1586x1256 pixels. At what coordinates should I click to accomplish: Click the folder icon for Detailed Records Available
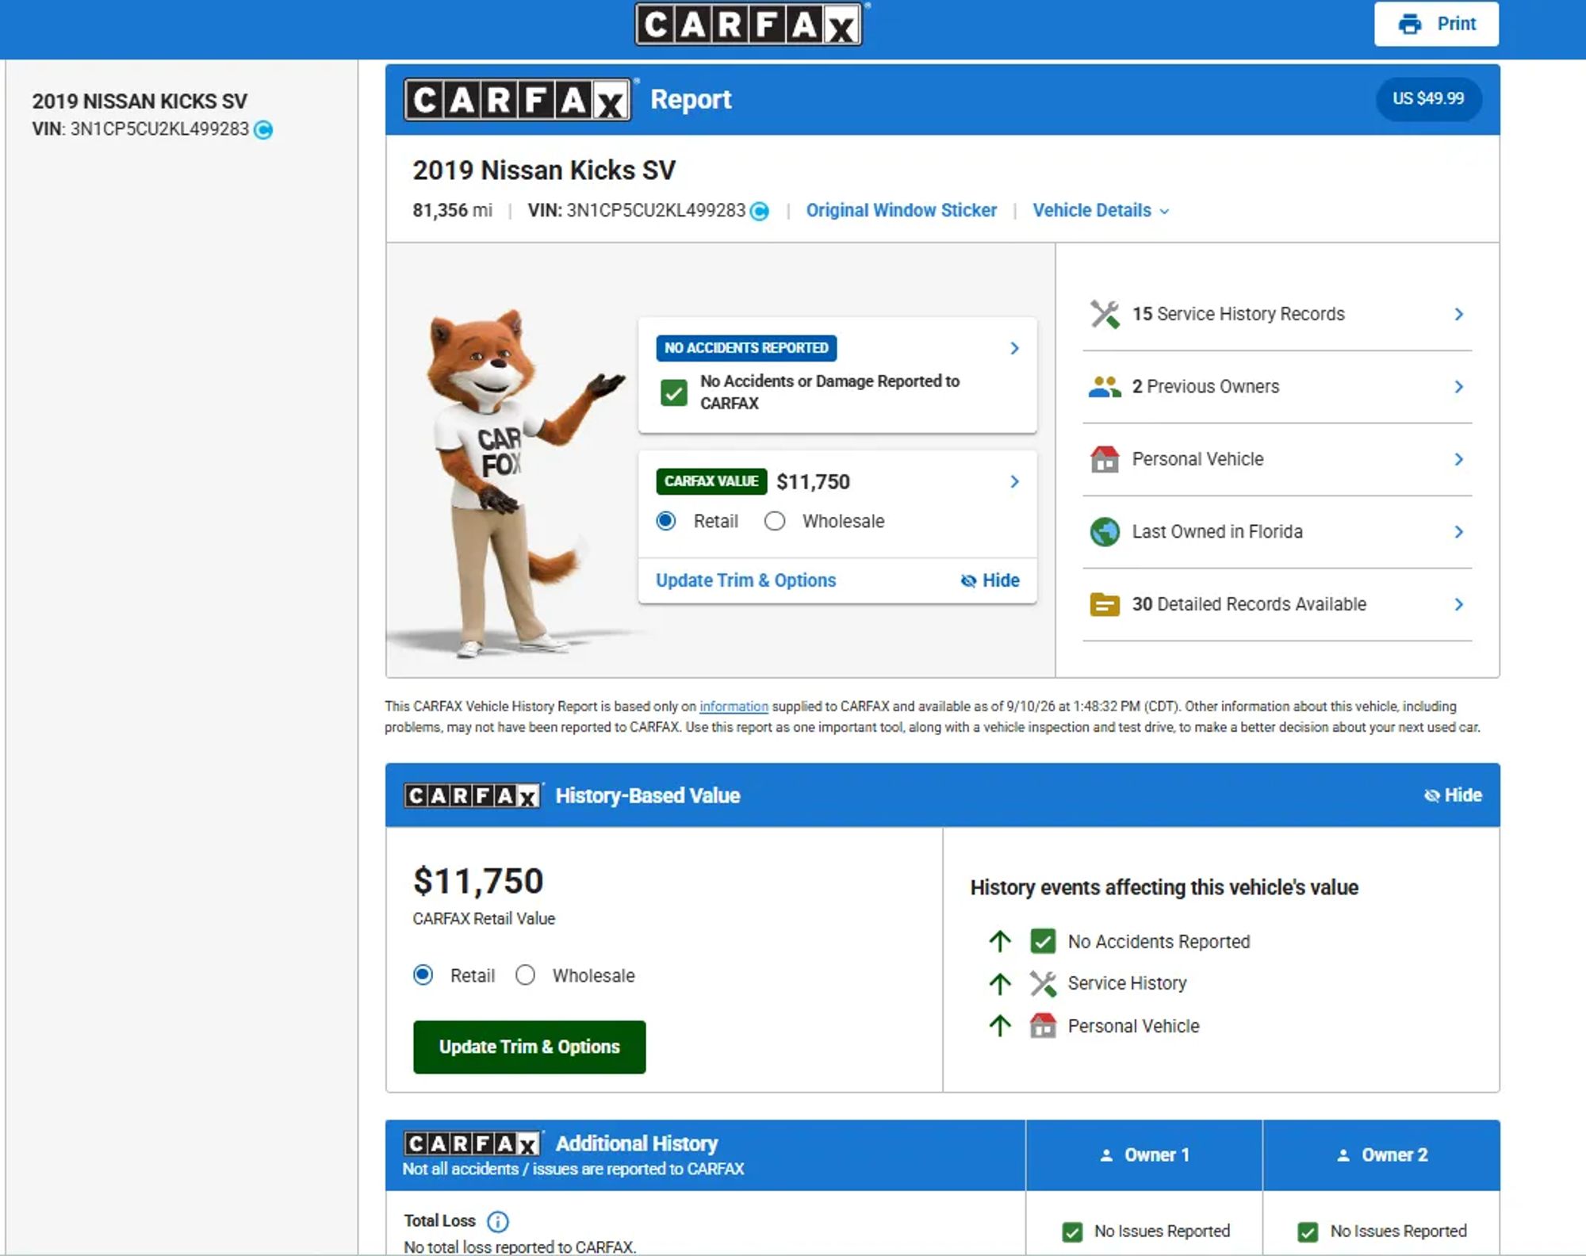pos(1105,604)
